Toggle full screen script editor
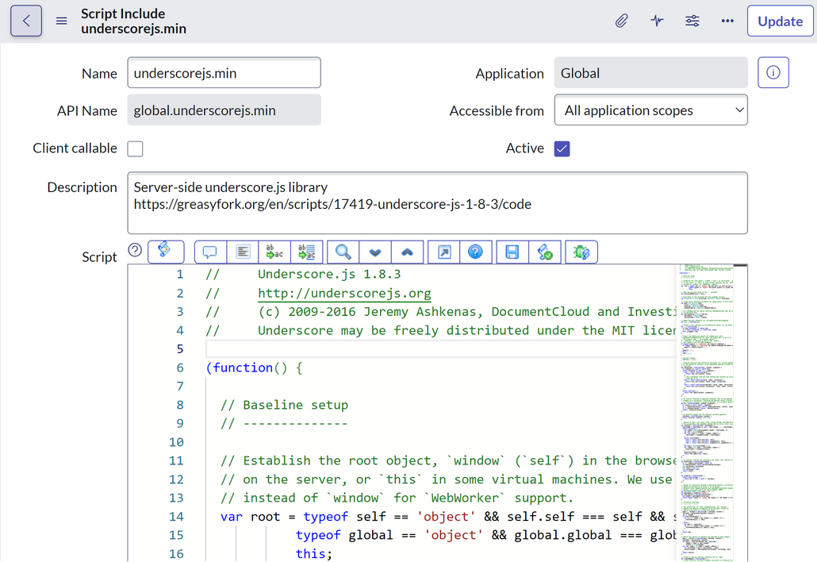 pos(444,252)
